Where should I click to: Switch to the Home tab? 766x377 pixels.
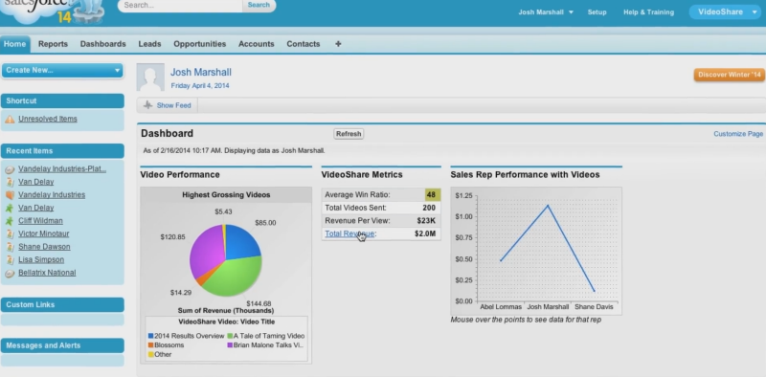tap(14, 44)
